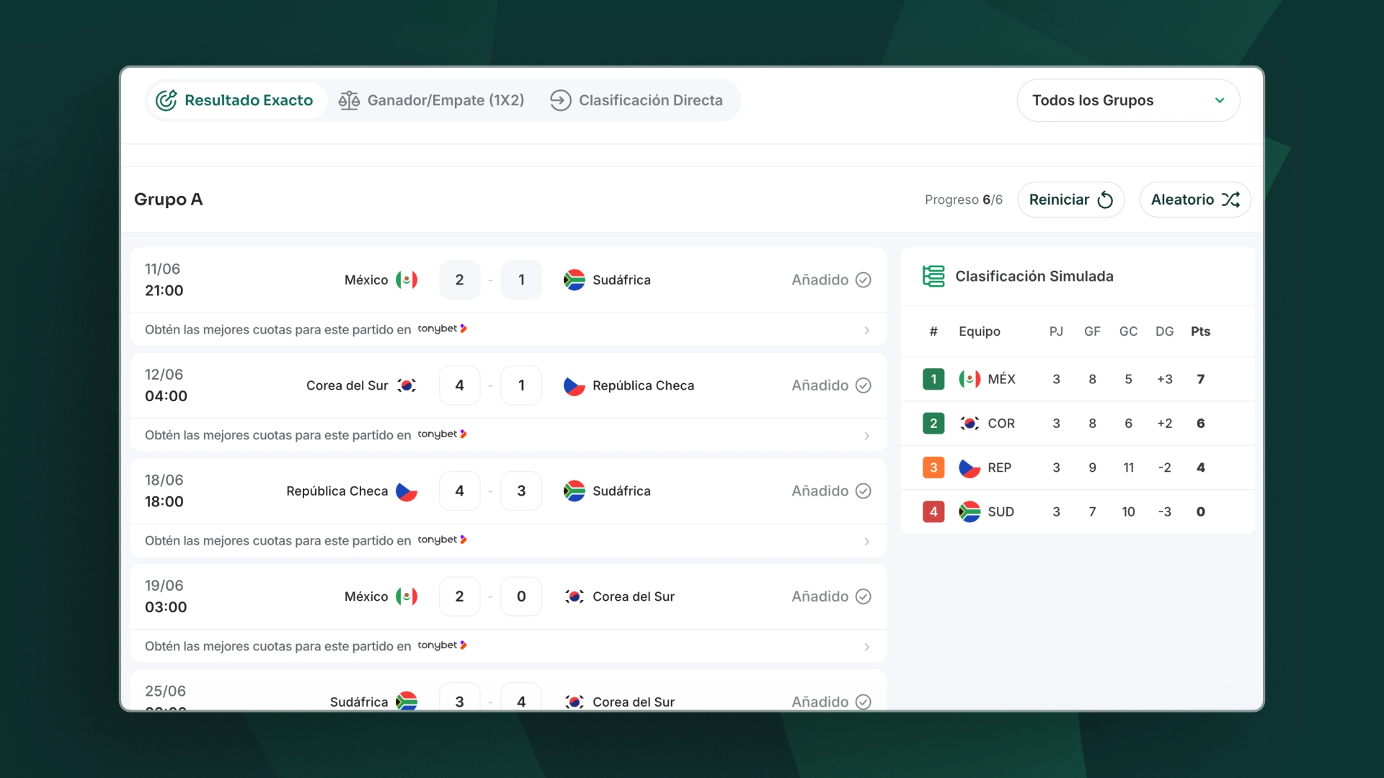Open the Todos los Grupos dropdown
The image size is (1384, 778).
coord(1128,100)
